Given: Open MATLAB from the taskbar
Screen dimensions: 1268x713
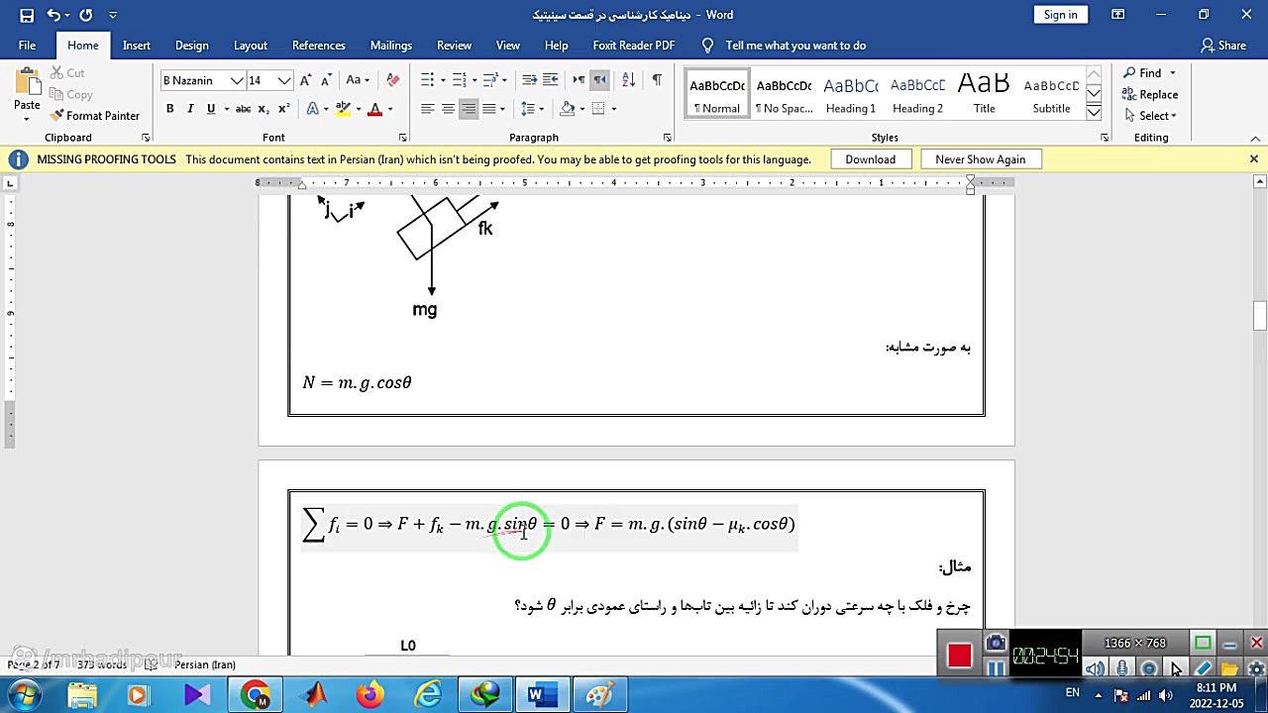Looking at the screenshot, I should 315,695.
